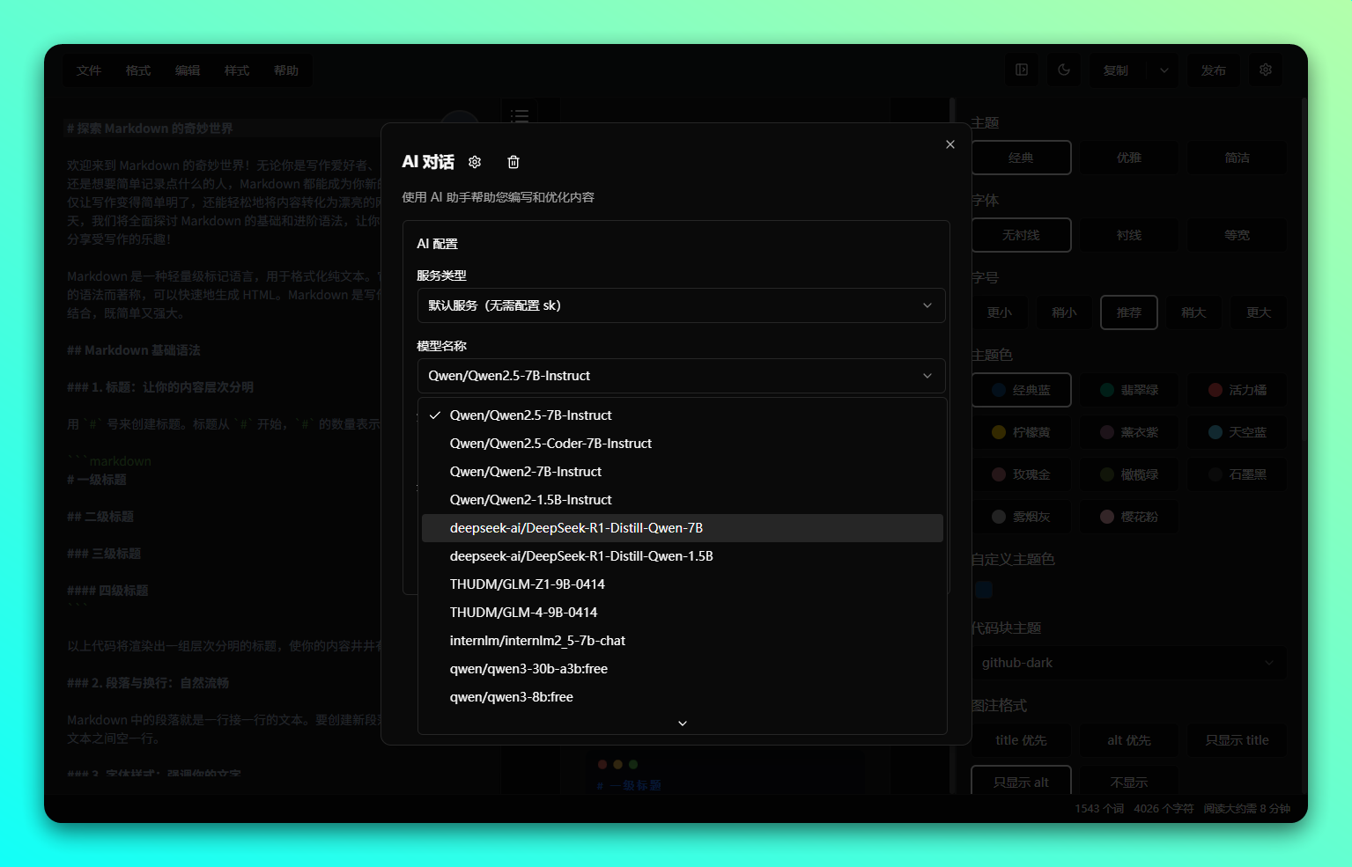Choose the 衬线 font option
This screenshot has width=1352, height=867.
[1129, 235]
